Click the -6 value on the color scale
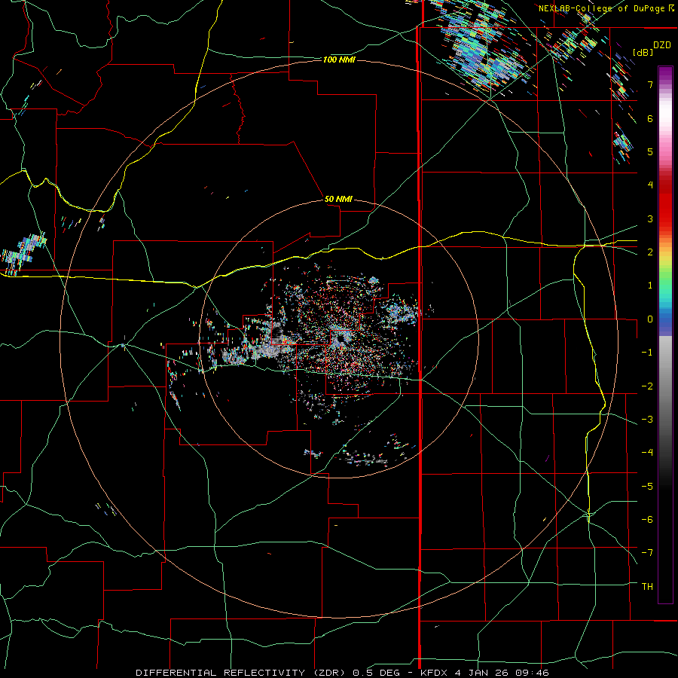Screen dimensions: 678x678 647,520
